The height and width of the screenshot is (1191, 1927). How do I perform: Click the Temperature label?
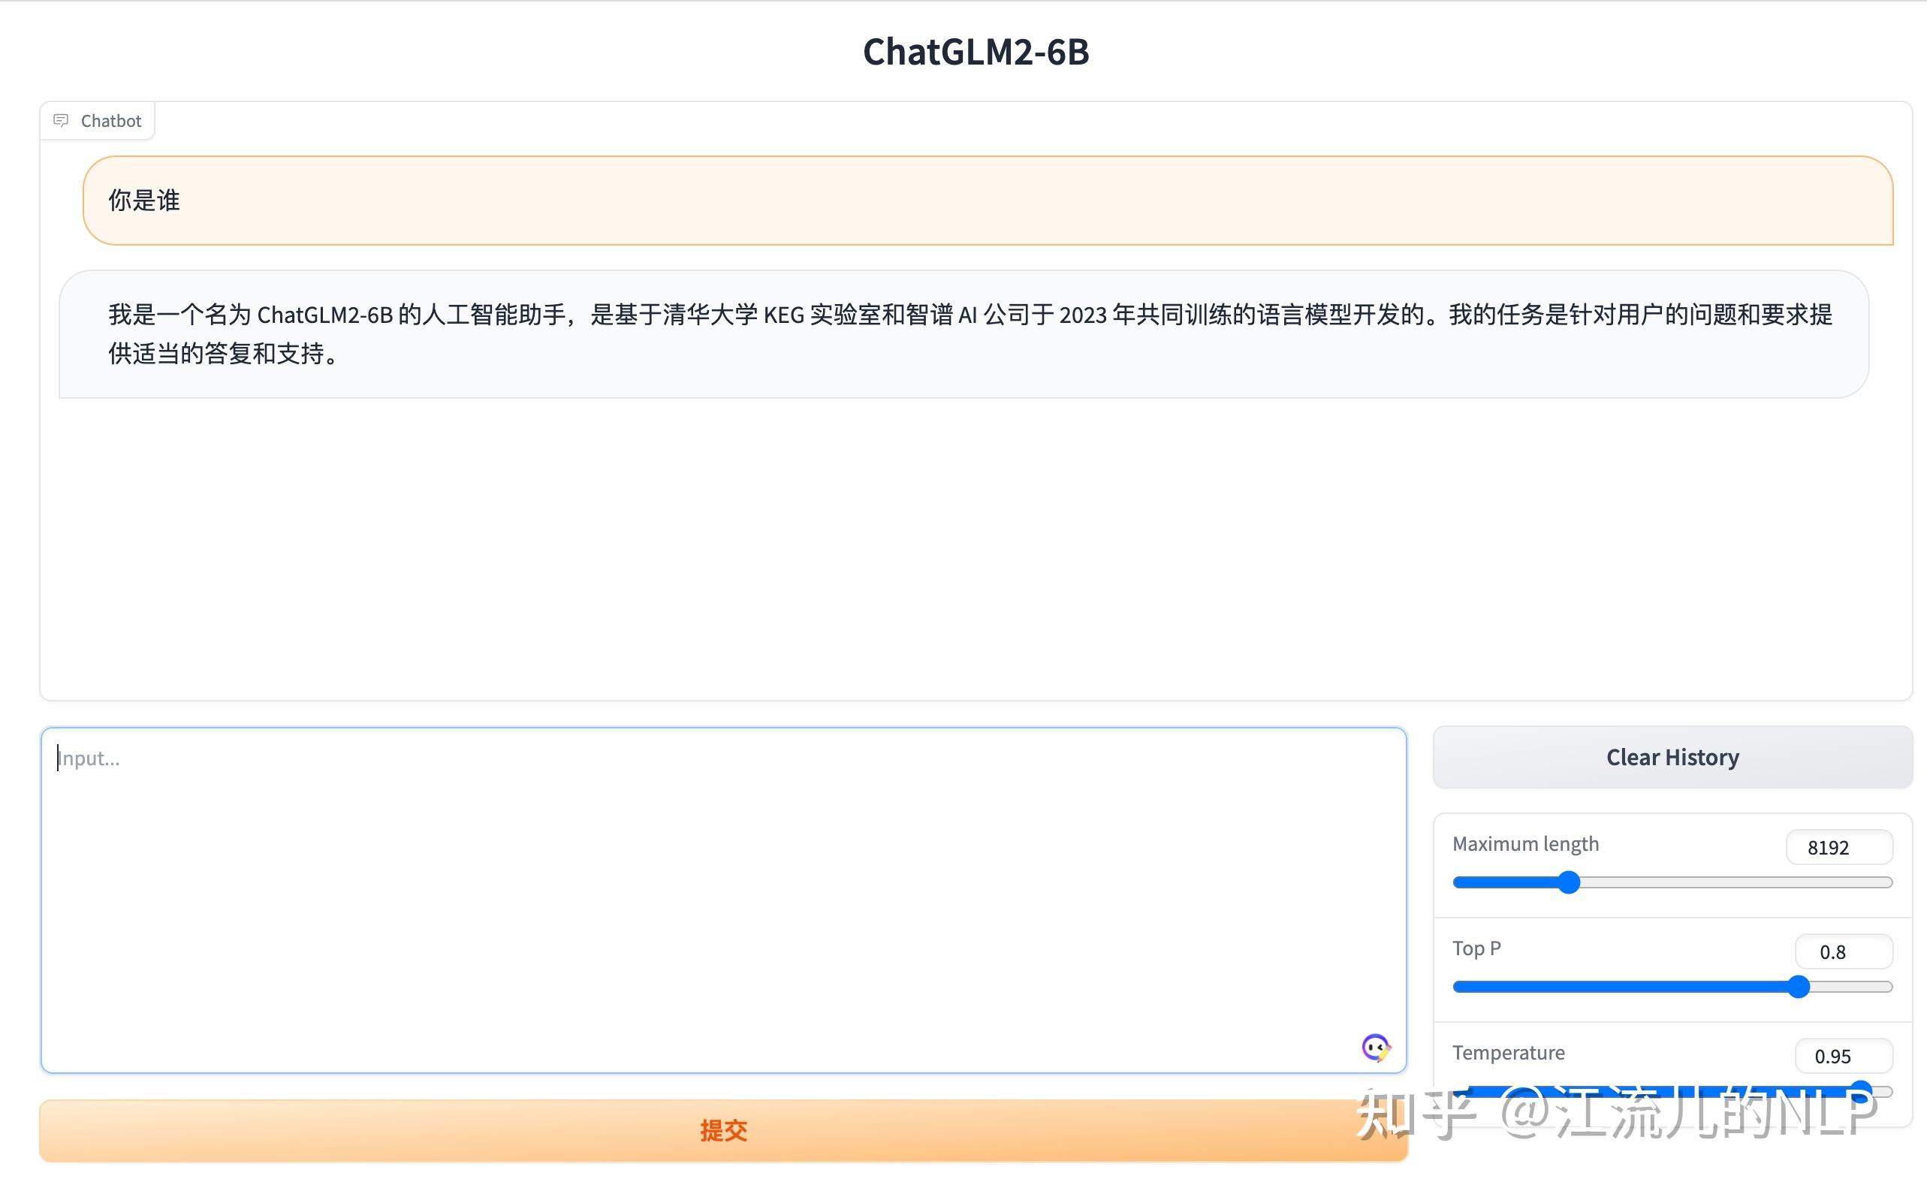coord(1508,1052)
